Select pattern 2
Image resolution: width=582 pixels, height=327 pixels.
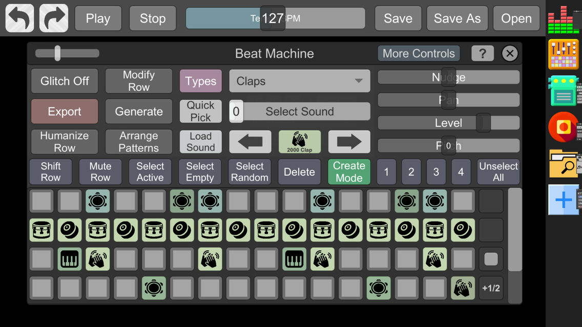(411, 171)
